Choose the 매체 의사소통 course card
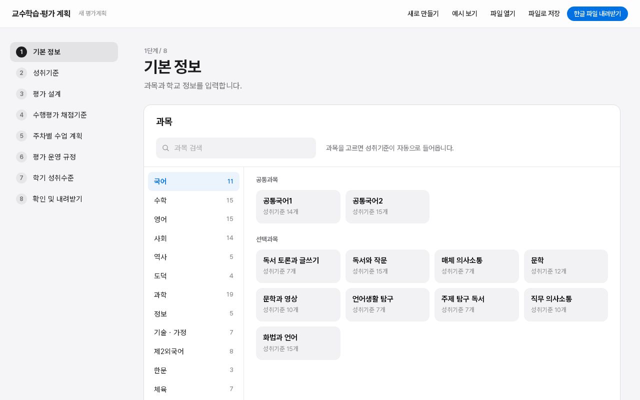 (x=476, y=266)
